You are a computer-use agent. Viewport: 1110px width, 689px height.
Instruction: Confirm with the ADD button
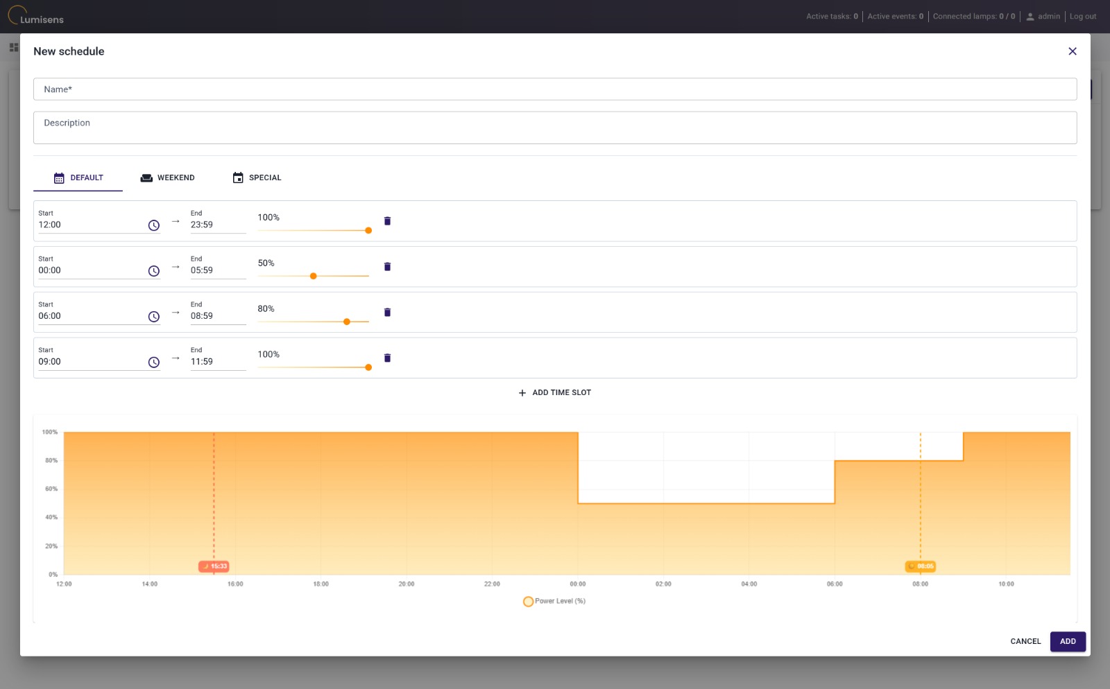(x=1068, y=642)
